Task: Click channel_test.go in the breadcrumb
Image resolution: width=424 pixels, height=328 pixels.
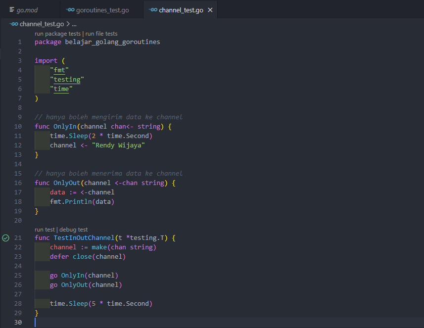Action: pyautogui.click(x=42, y=24)
